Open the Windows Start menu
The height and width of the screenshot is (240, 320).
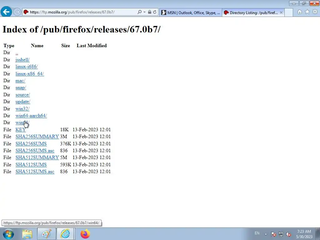coord(8,234)
